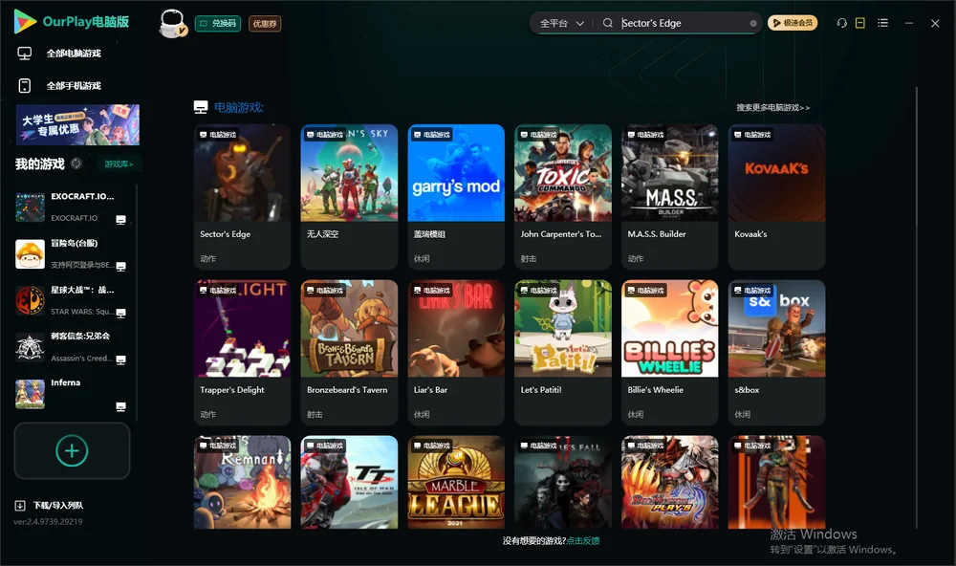
Task: Select the Billie's Wheelie game card
Action: (x=670, y=353)
